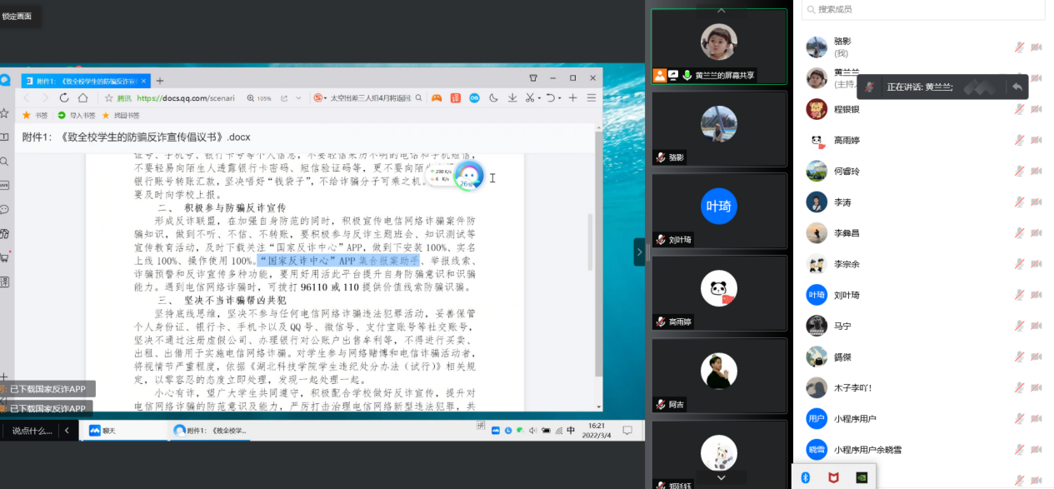Switch to the 附件1 document browser tab
The width and height of the screenshot is (1054, 489).
click(83, 81)
